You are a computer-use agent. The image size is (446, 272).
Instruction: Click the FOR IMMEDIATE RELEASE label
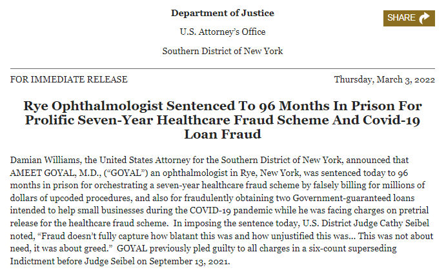[69, 79]
